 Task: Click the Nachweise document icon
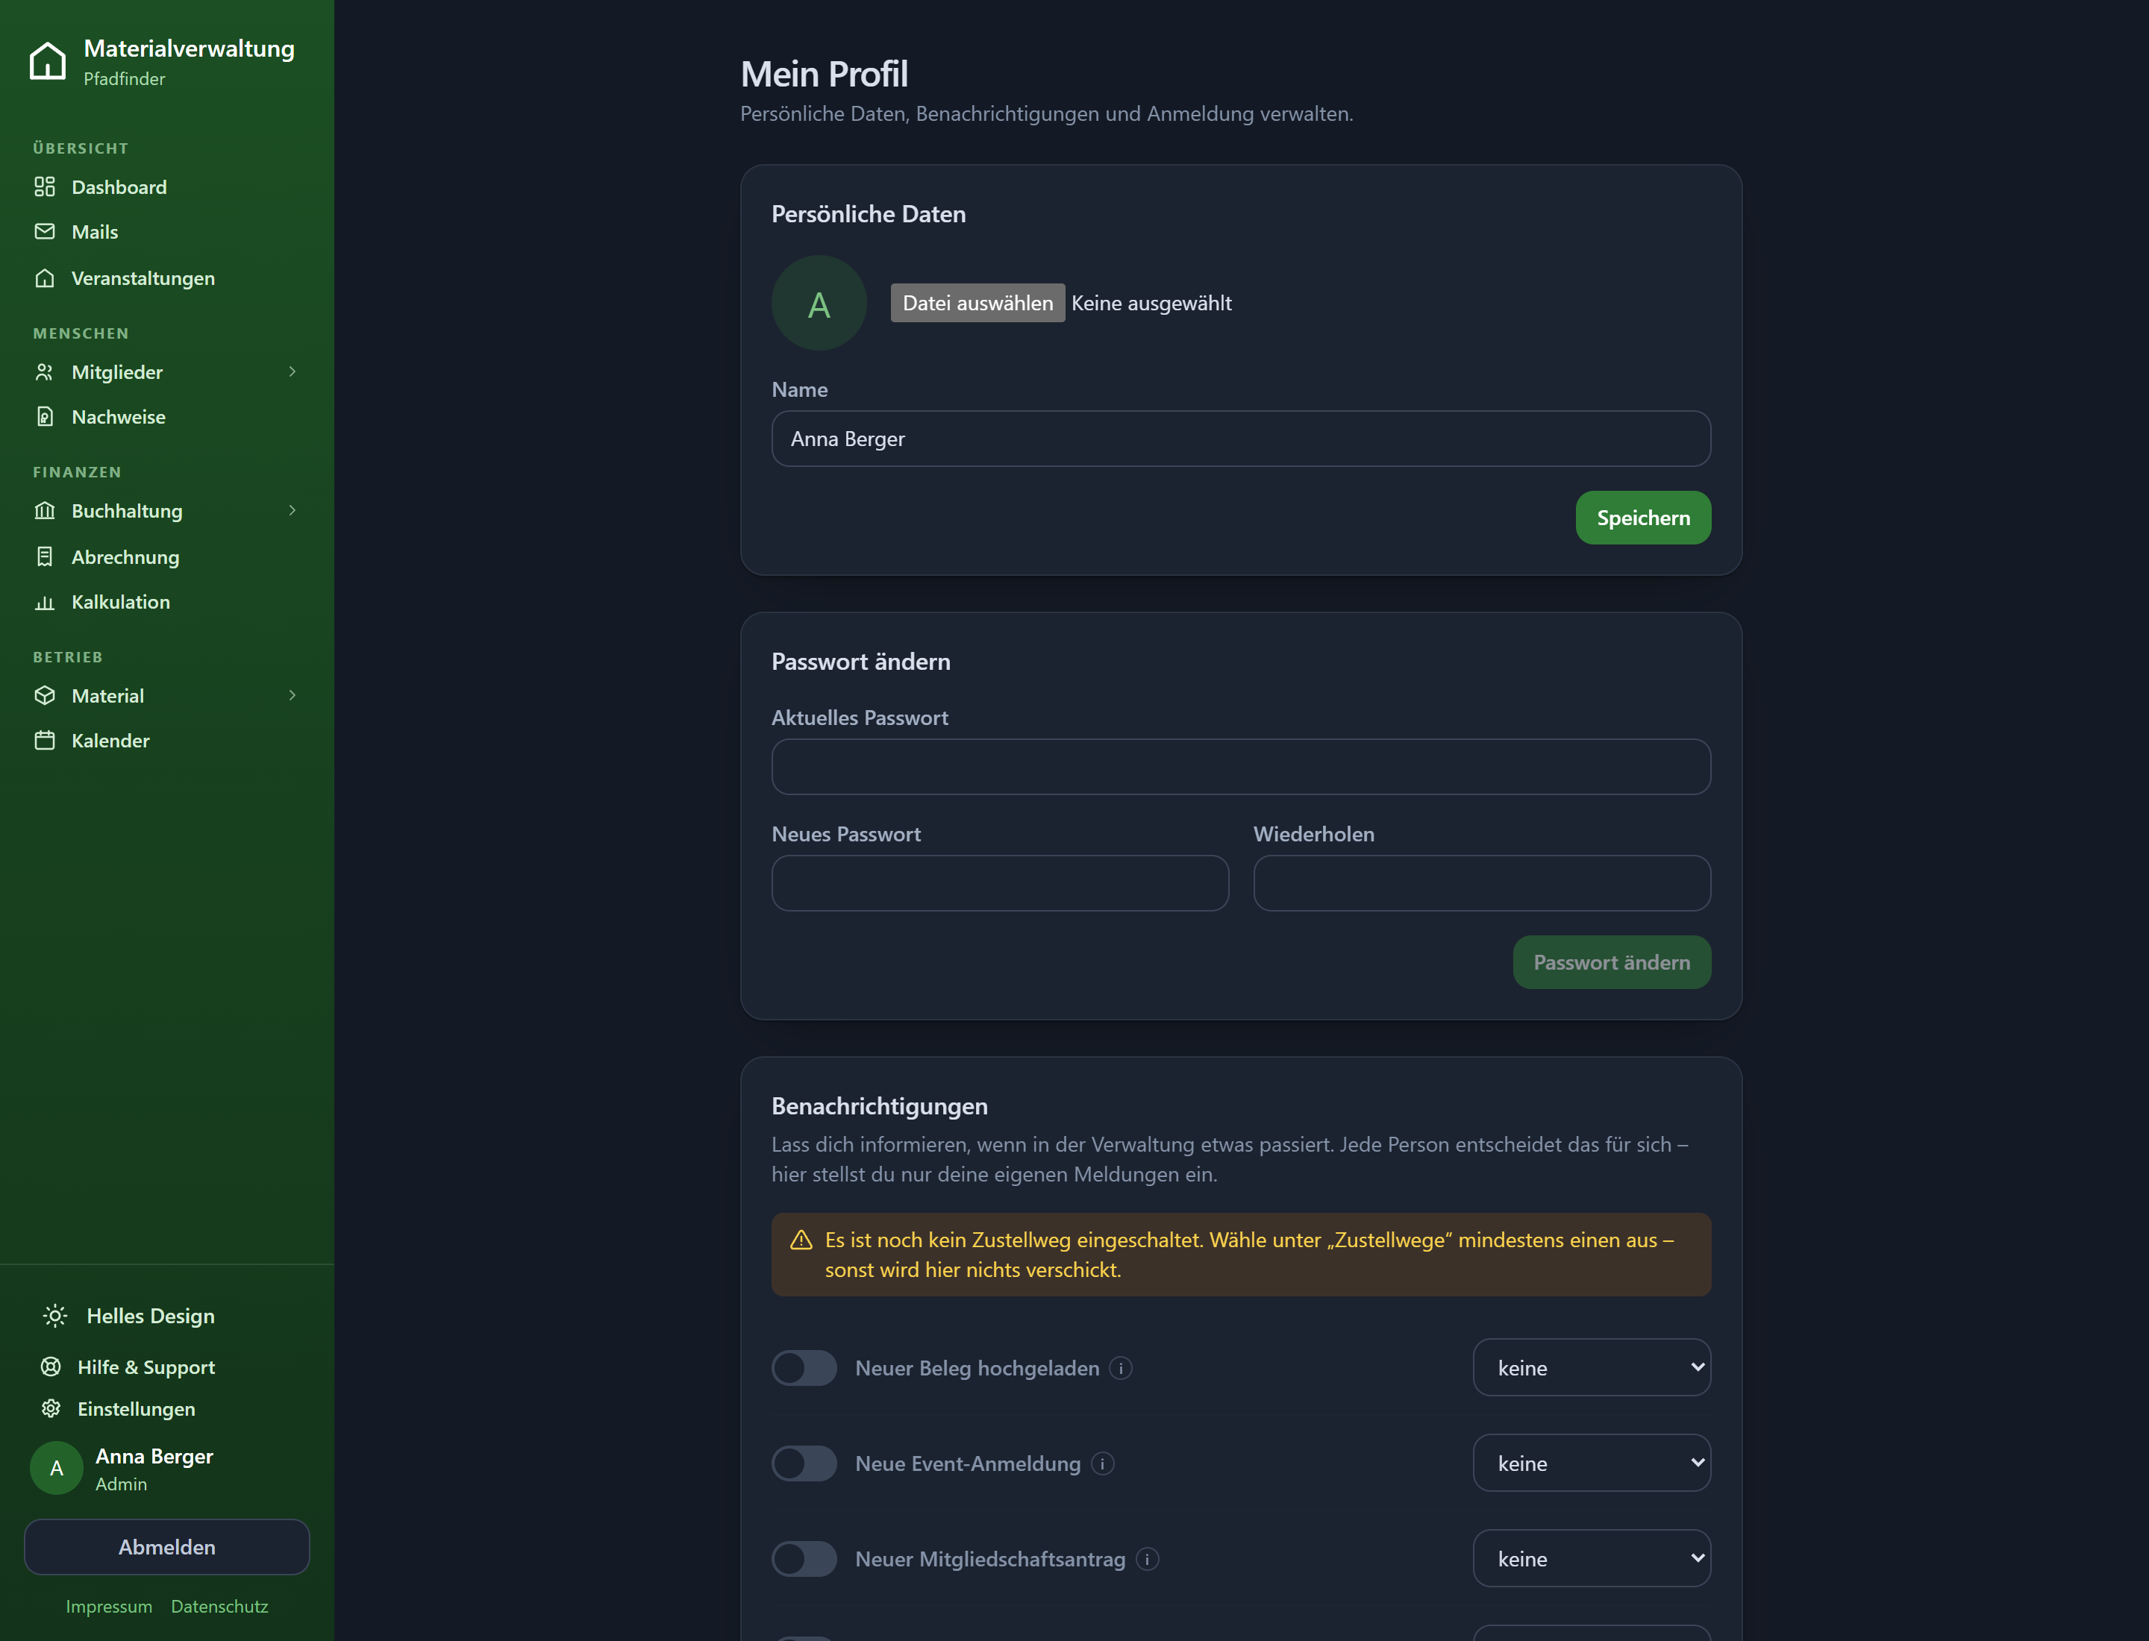(45, 417)
